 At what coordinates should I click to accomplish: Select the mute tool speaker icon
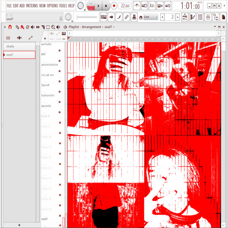(32, 27)
